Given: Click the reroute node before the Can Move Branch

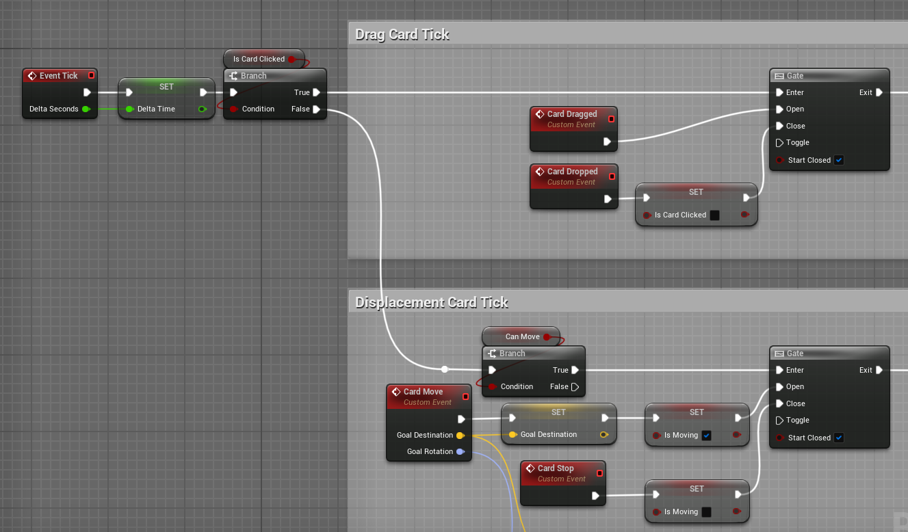Looking at the screenshot, I should point(445,369).
